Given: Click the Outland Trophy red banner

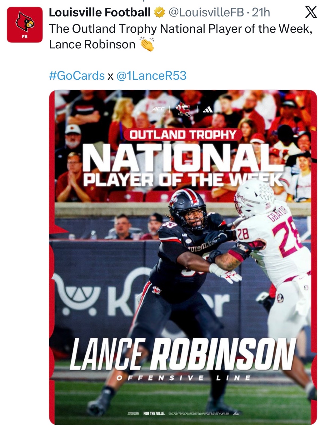Looking at the screenshot, I should pyautogui.click(x=183, y=134).
